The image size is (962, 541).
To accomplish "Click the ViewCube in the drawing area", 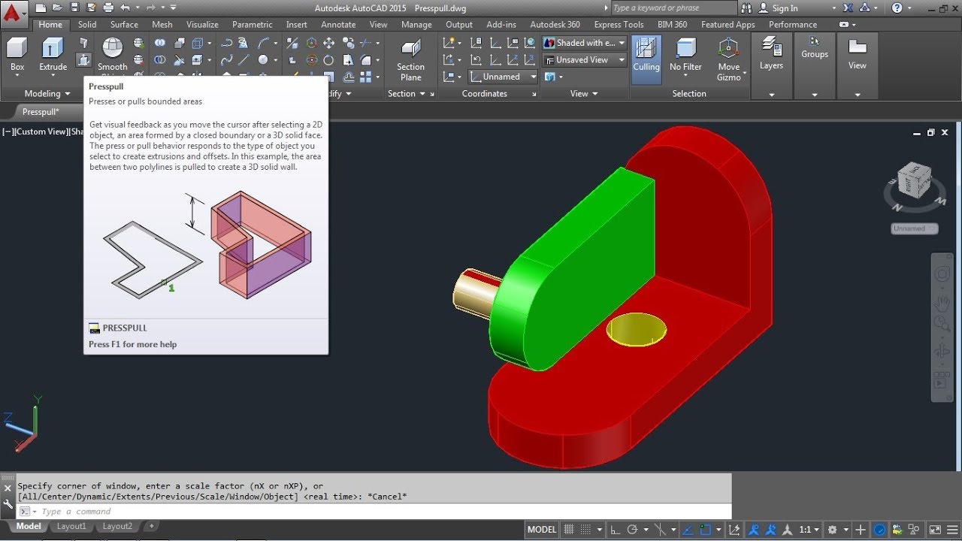I will (915, 180).
